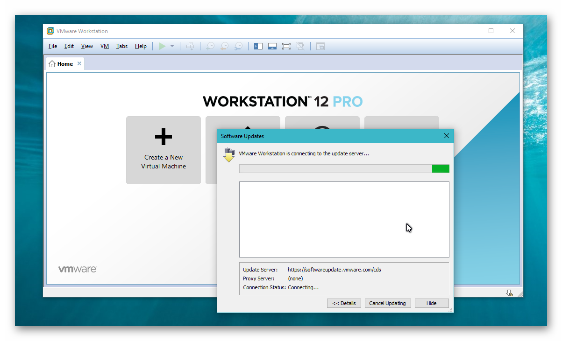This screenshot has width=562, height=341.
Task: Open the View menu
Action: [x=87, y=46]
